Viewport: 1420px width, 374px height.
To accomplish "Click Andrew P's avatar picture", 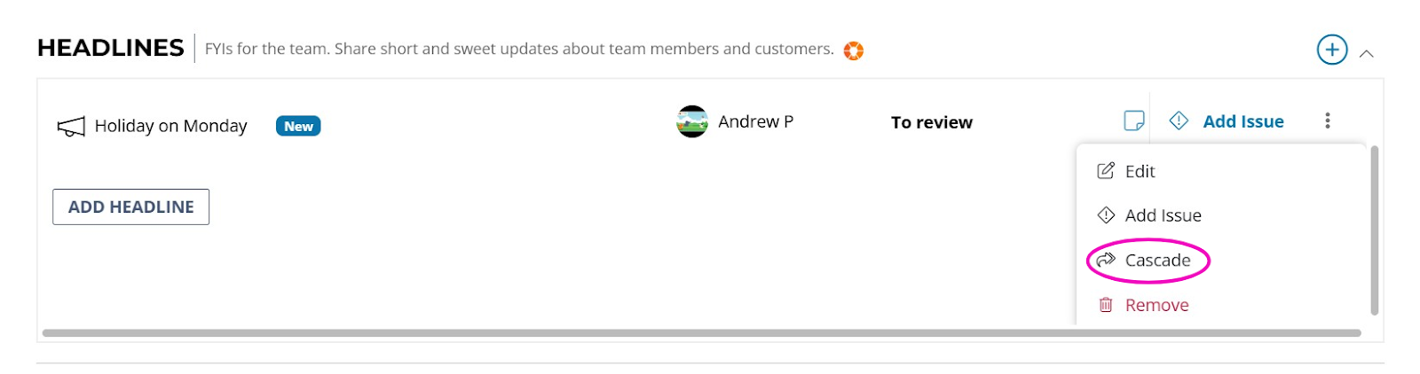I will click(x=692, y=121).
